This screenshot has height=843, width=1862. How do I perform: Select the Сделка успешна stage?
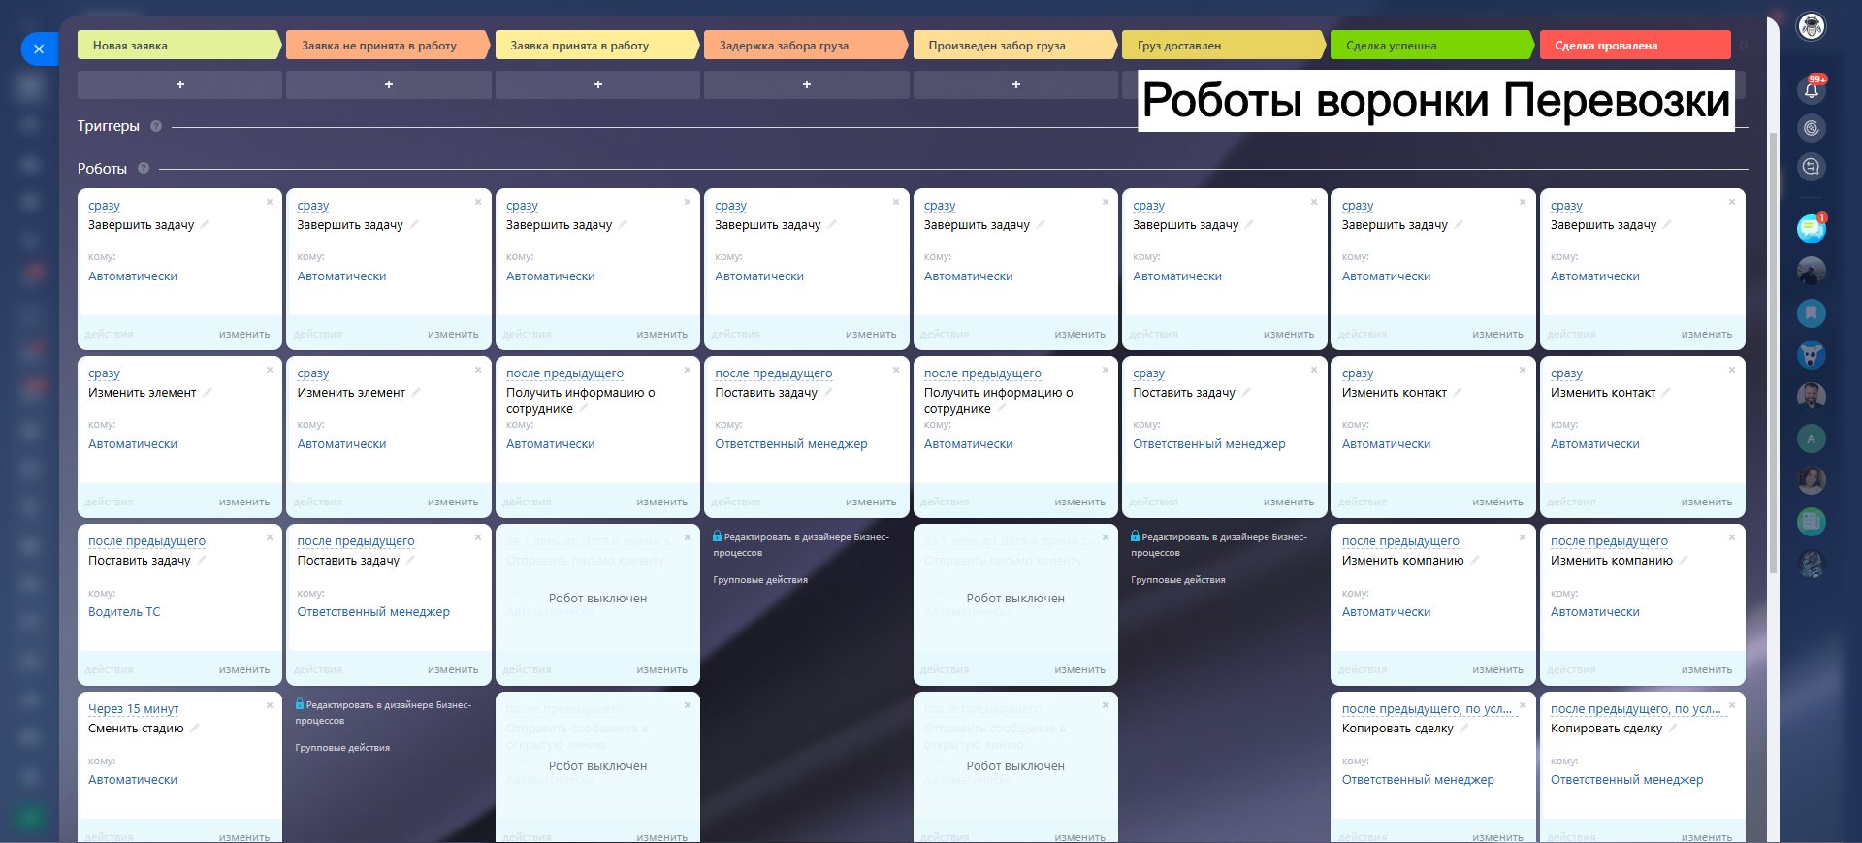[1432, 45]
